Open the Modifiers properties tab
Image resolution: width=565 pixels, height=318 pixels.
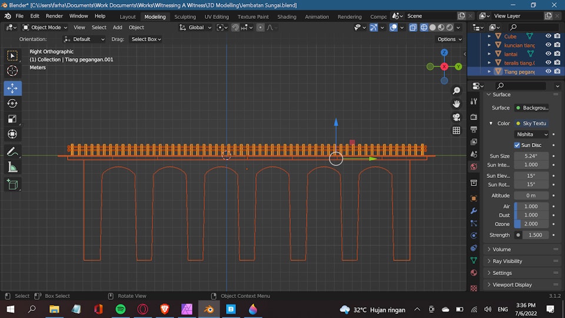(474, 211)
